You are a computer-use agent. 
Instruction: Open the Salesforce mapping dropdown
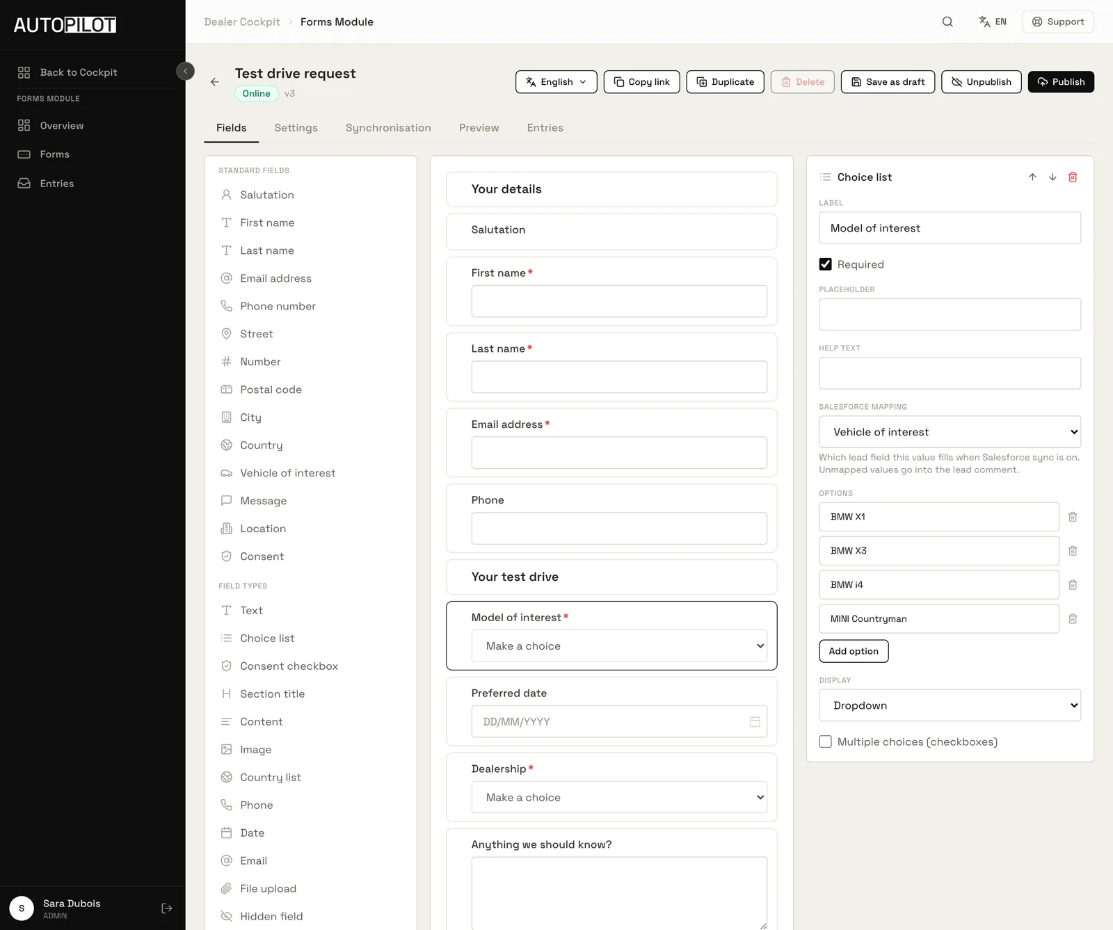tap(950, 432)
